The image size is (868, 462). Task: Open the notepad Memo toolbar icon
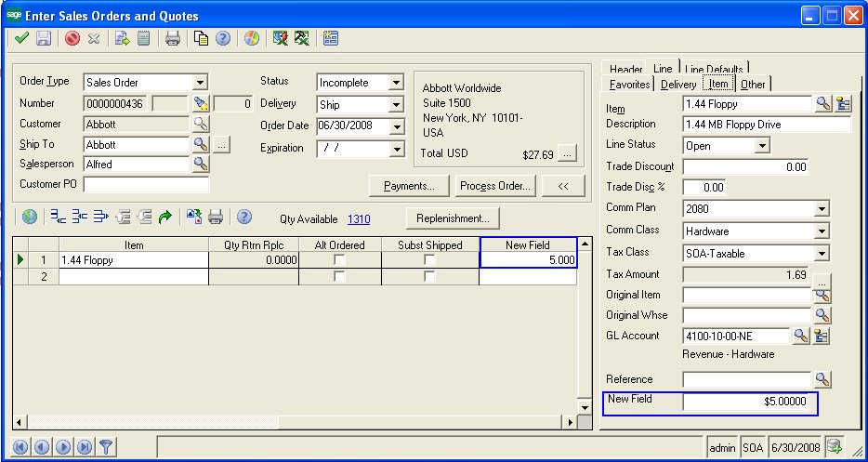[143, 38]
